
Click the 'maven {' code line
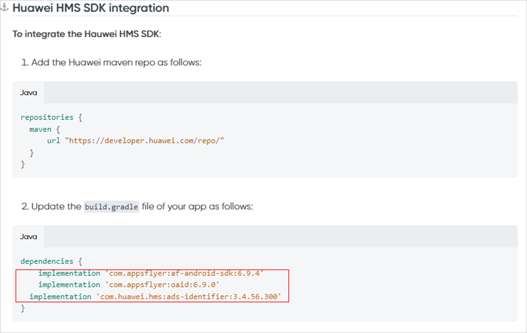pos(45,129)
